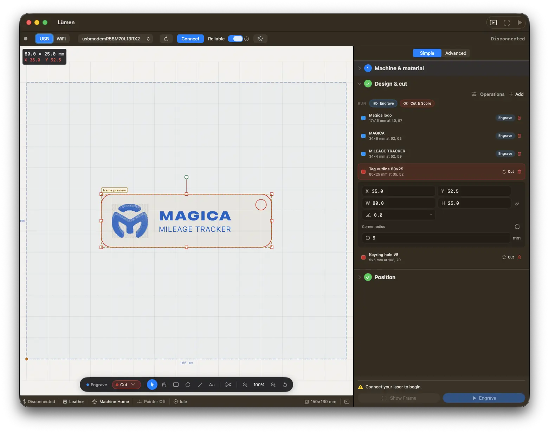Select the pointer selection tool

click(152, 385)
